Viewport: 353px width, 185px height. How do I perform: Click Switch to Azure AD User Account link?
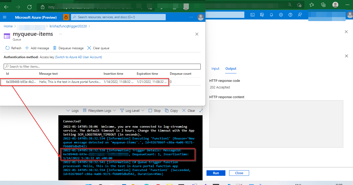click(78, 57)
